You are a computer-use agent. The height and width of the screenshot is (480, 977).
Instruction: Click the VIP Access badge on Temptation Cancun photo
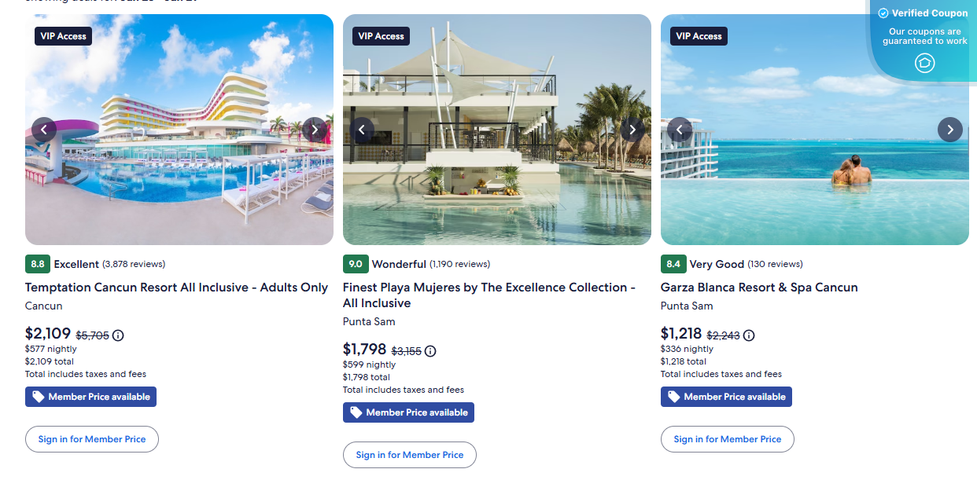(x=63, y=35)
